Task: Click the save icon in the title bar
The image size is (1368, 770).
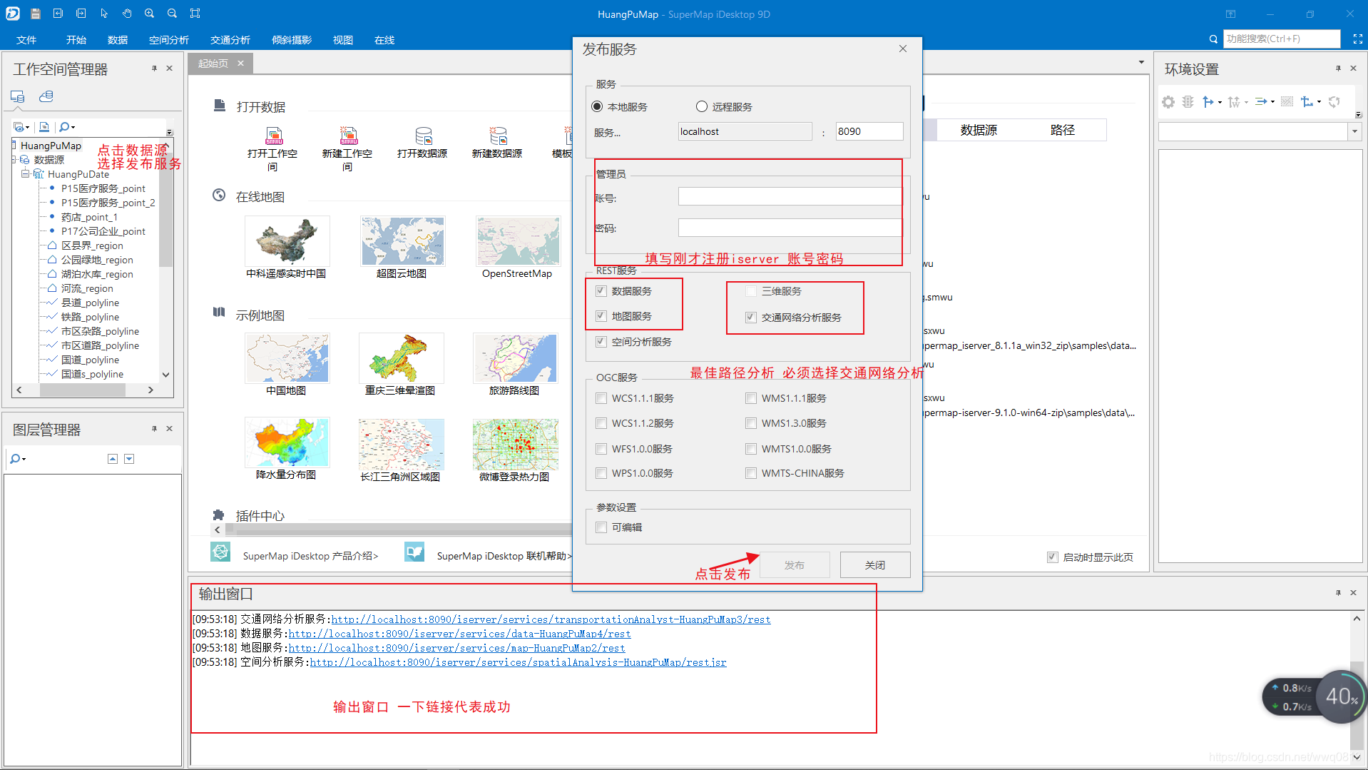Action: (36, 14)
